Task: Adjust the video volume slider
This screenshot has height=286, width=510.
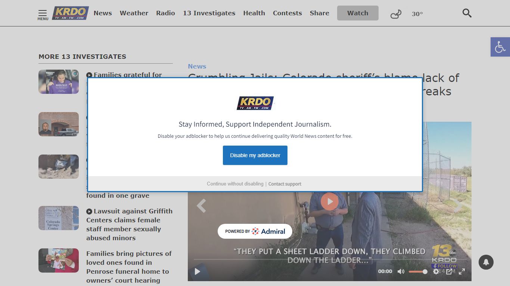Action: [x=418, y=271]
